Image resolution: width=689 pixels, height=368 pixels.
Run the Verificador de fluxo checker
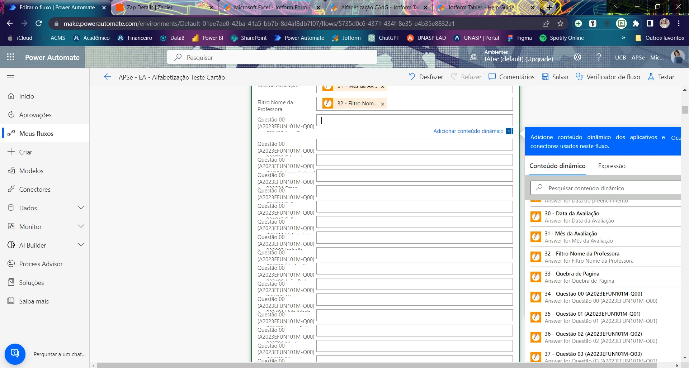tap(580, 77)
